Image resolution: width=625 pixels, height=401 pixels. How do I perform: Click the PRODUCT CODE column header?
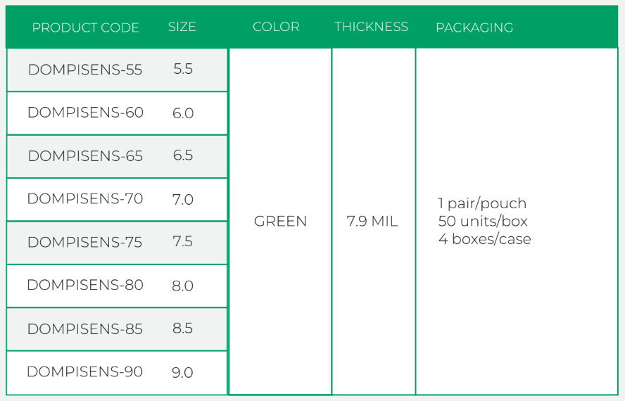85,27
